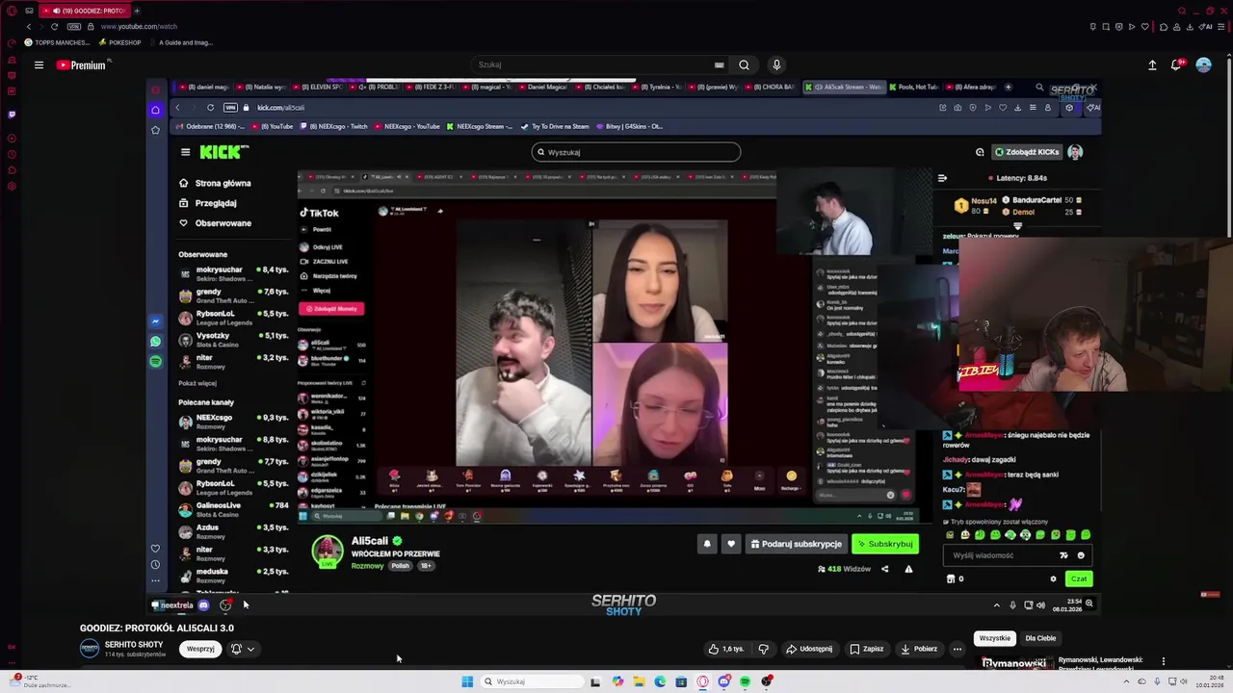Open the browser downloads icon
1233x693 pixels.
pyautogui.click(x=1190, y=26)
